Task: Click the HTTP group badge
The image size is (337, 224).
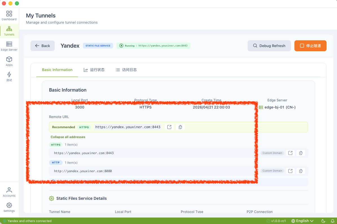Action: tap(56, 163)
